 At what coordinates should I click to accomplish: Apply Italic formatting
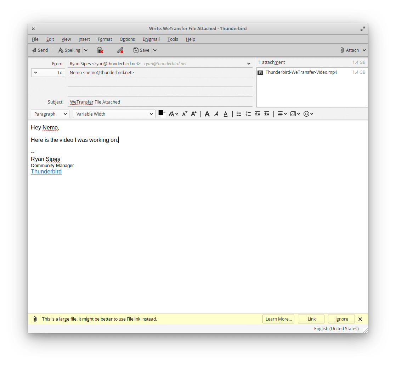coord(216,114)
